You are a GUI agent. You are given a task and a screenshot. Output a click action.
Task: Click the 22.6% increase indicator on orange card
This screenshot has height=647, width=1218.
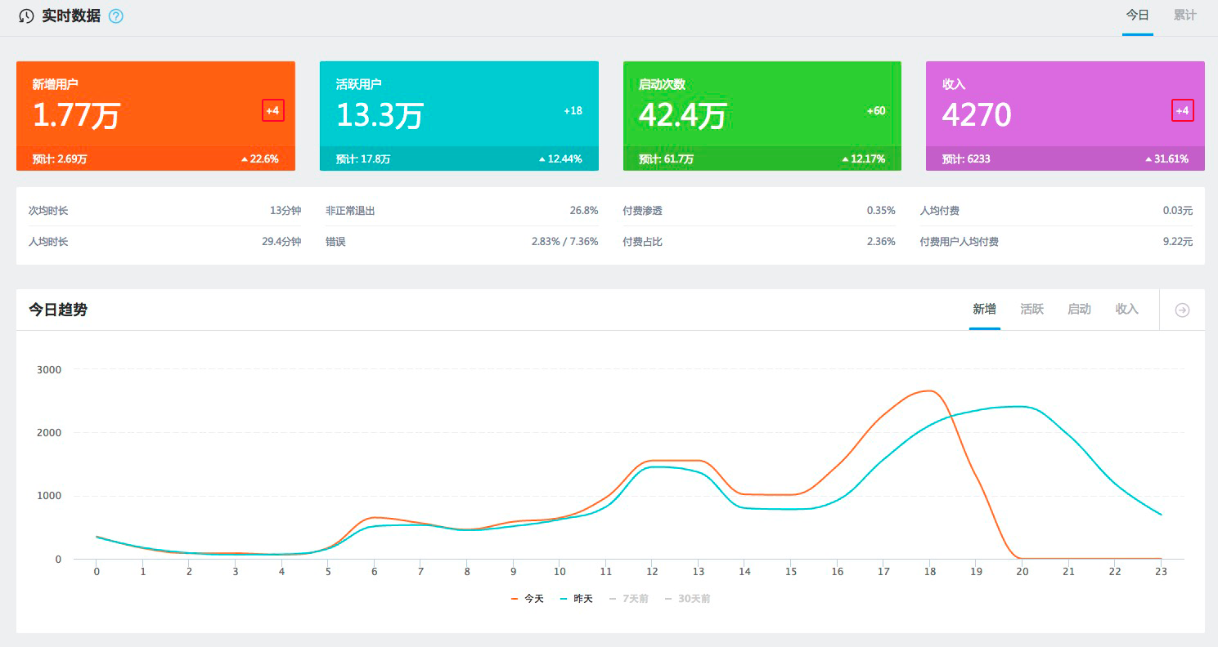(260, 159)
